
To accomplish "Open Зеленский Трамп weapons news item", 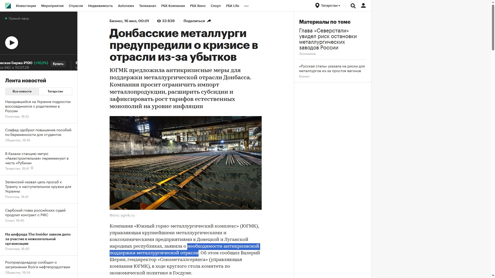I will pyautogui.click(x=38, y=187).
